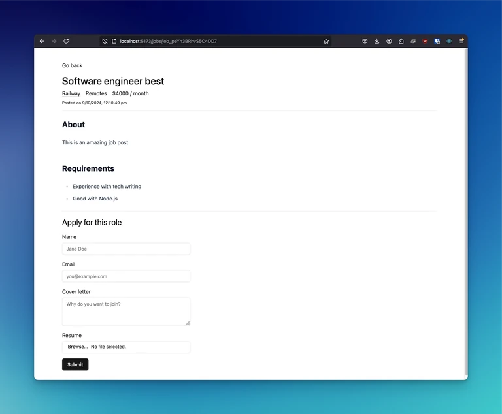Open the Firefox application menu

461,41
